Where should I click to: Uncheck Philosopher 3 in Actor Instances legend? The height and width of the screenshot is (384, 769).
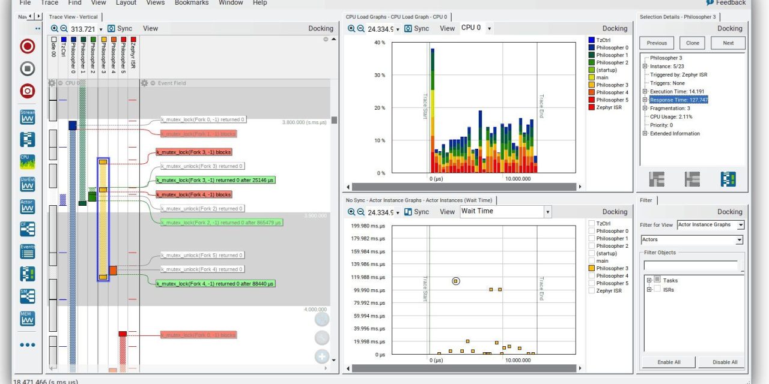591,268
